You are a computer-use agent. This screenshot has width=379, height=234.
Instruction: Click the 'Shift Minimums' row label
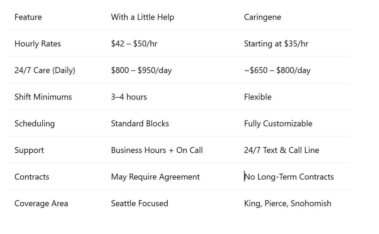(x=43, y=97)
